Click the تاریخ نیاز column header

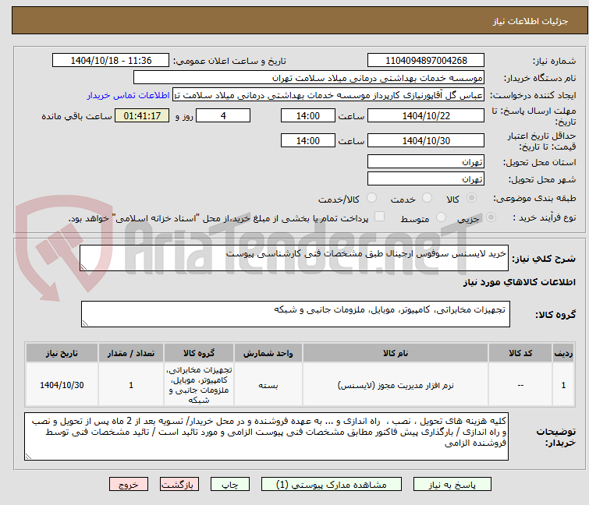[x=62, y=353]
